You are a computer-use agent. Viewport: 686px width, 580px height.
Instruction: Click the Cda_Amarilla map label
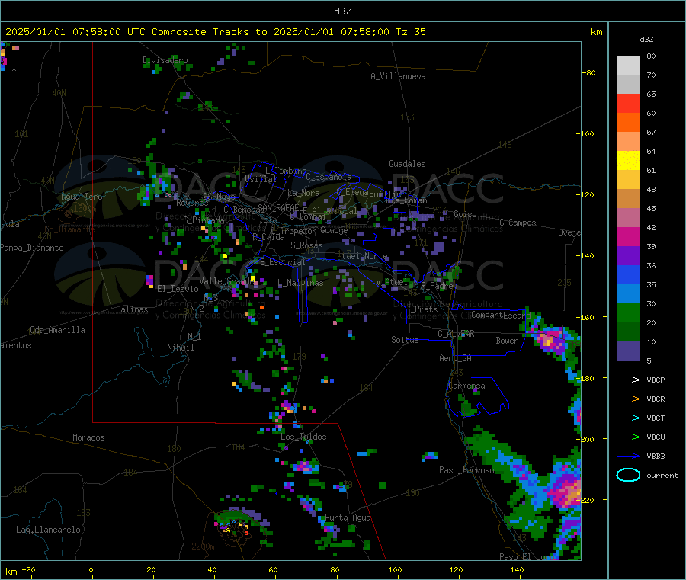(x=57, y=330)
